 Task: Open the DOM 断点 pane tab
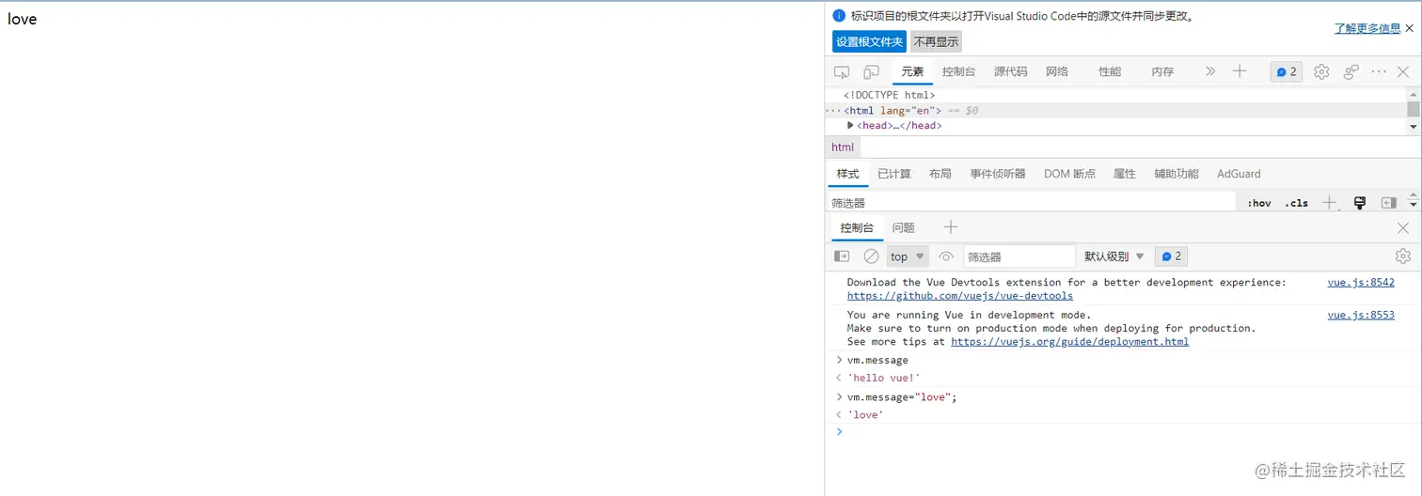tap(1069, 174)
